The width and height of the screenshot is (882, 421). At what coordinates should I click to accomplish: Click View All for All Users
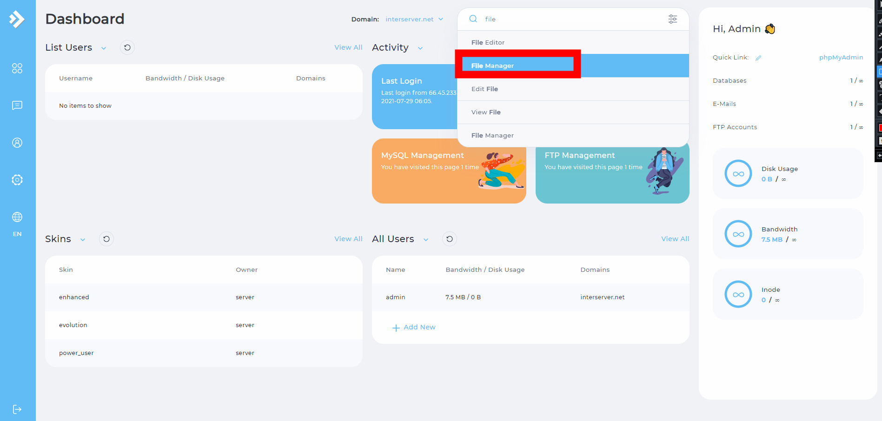(x=675, y=239)
